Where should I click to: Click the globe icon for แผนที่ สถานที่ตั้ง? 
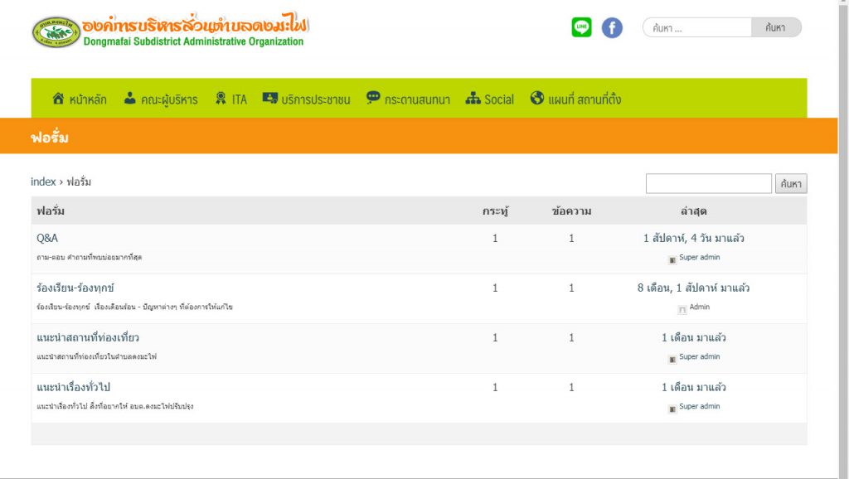537,99
